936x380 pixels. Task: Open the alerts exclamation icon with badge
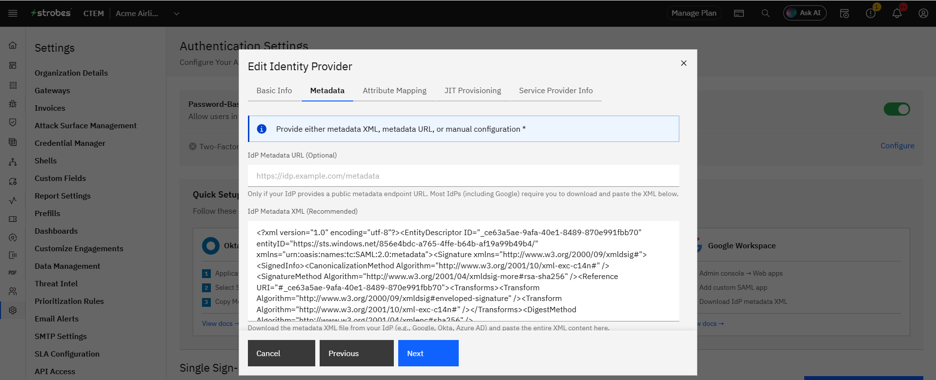(x=871, y=13)
